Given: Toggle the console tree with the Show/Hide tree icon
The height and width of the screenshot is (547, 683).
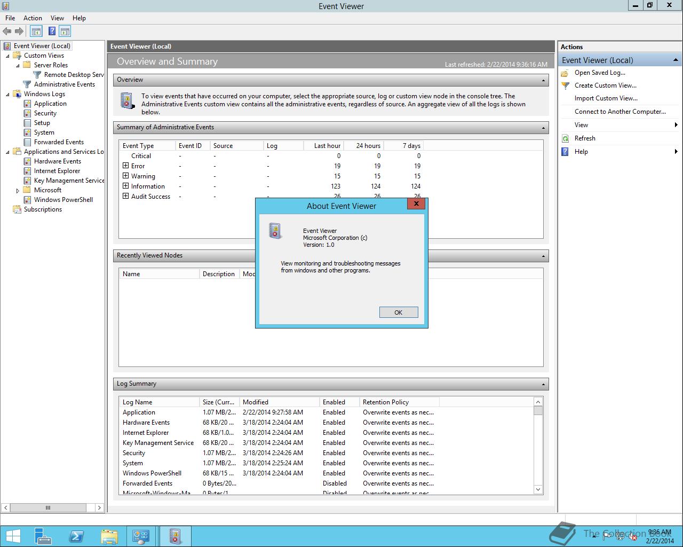Looking at the screenshot, I should (36, 31).
